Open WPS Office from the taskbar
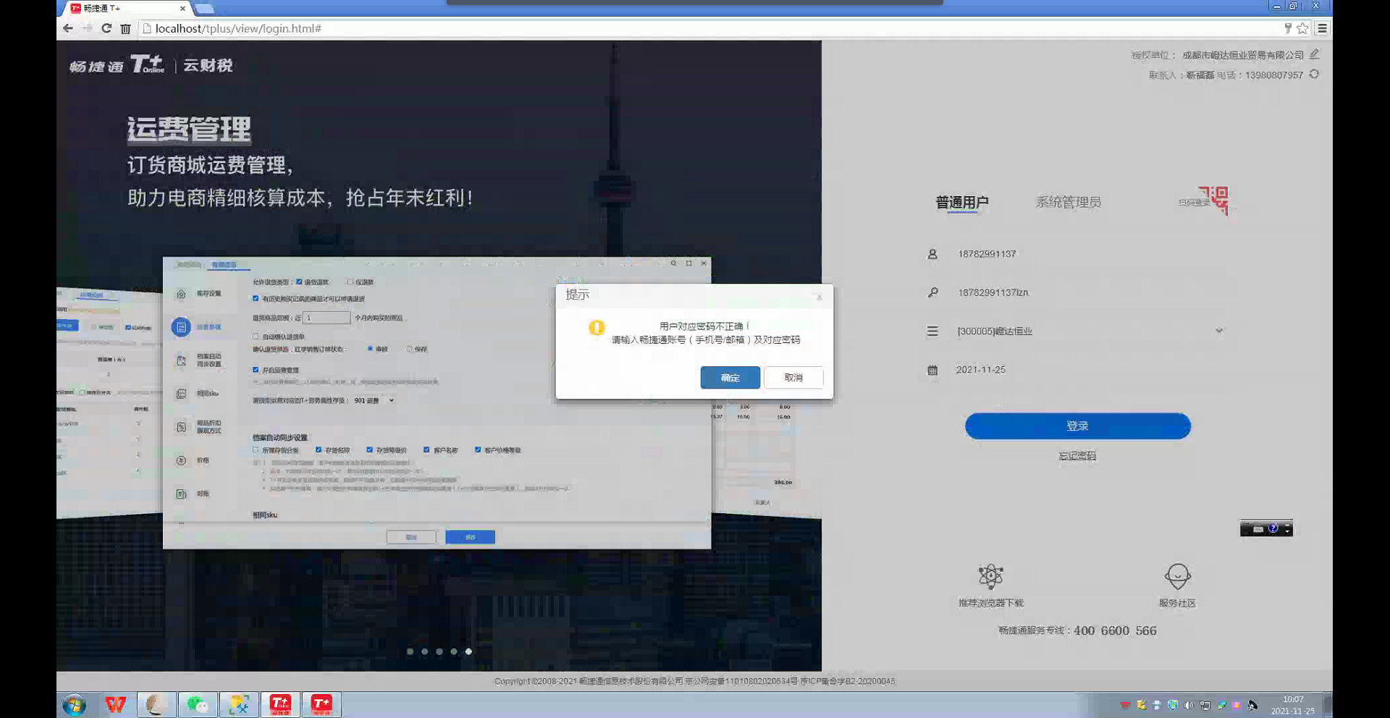This screenshot has height=718, width=1390. pos(115,704)
